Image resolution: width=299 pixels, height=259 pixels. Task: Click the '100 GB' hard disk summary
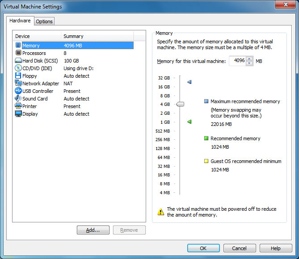(72, 61)
